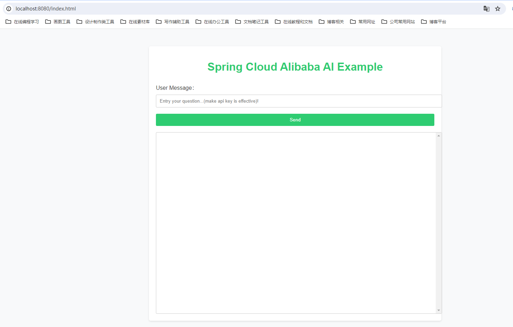The image size is (513, 327).
Task: Open the 在线素材库 bookmark folder
Action: (x=135, y=22)
